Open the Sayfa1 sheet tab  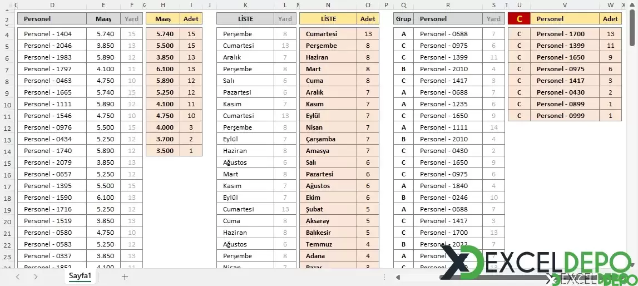click(x=80, y=276)
